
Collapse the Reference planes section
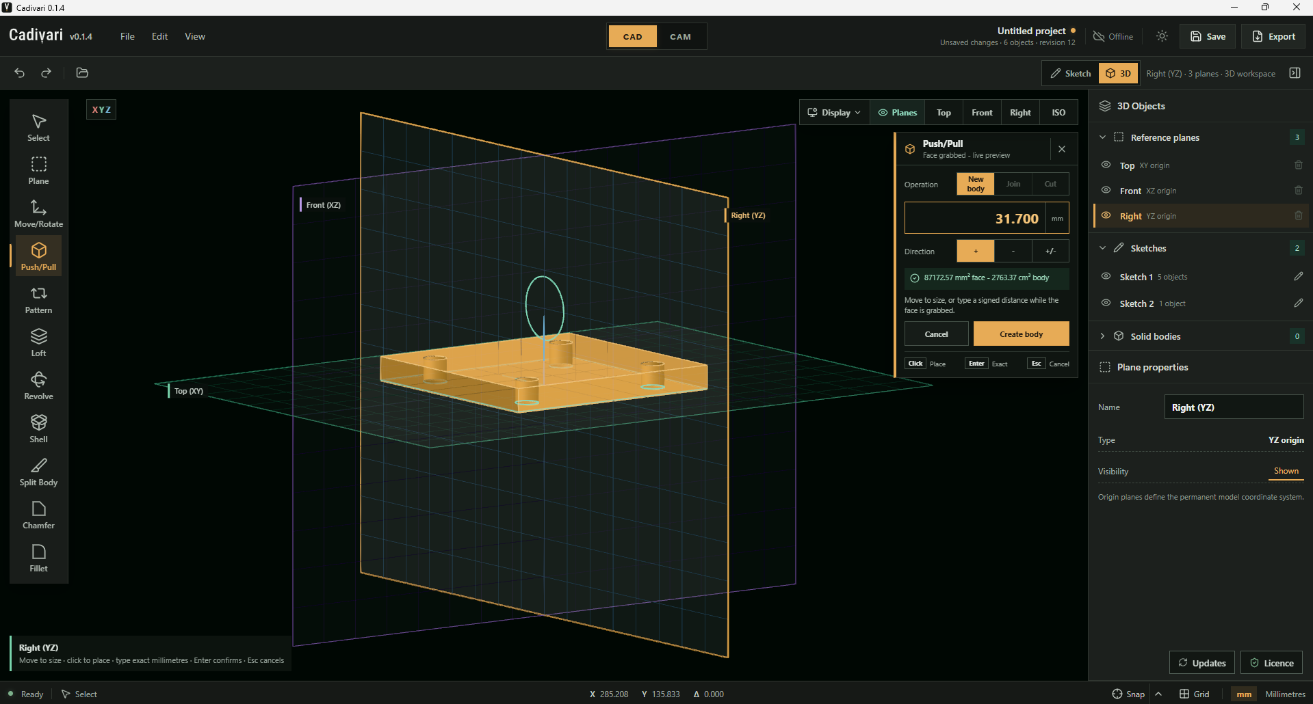coord(1102,137)
